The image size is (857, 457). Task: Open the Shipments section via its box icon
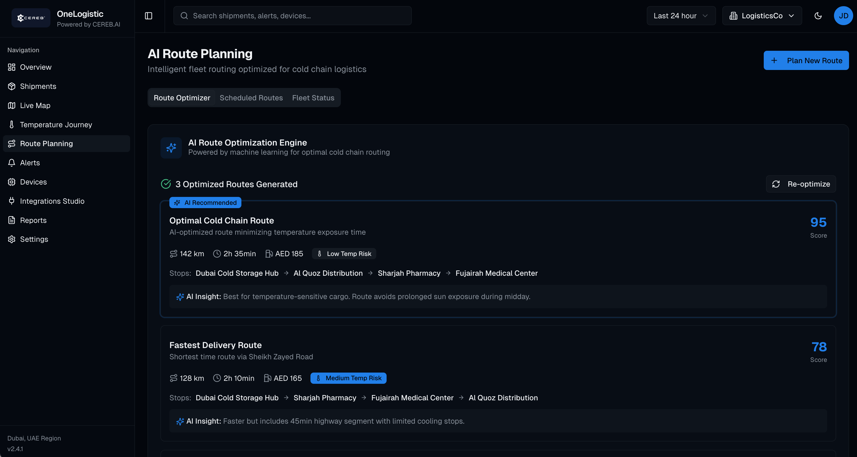tap(11, 86)
